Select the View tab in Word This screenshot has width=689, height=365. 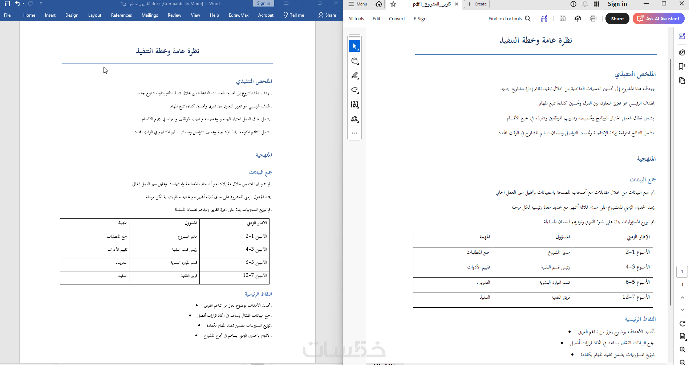click(x=195, y=15)
